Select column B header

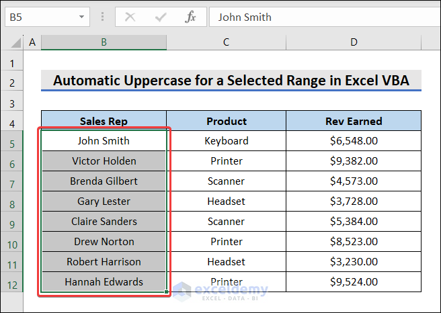pos(104,42)
